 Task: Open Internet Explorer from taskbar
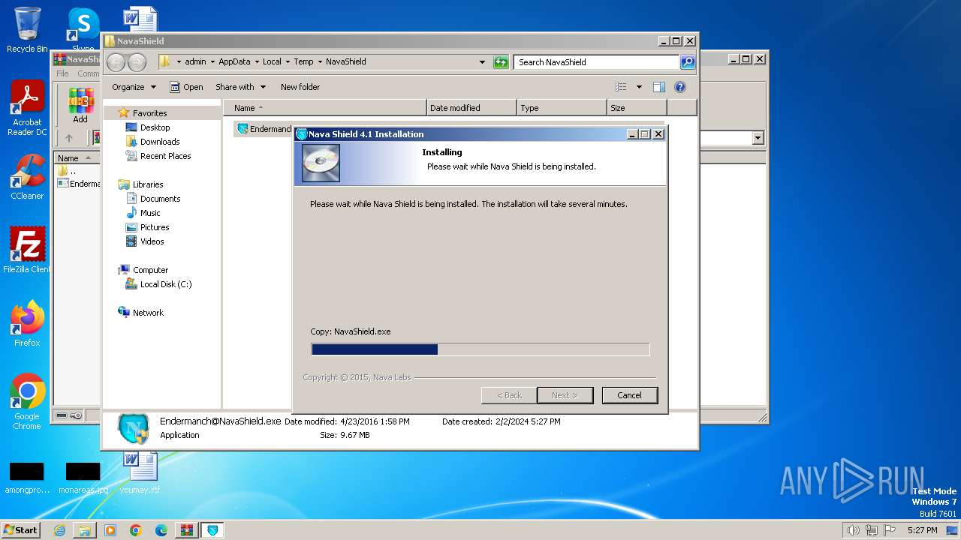point(59,530)
